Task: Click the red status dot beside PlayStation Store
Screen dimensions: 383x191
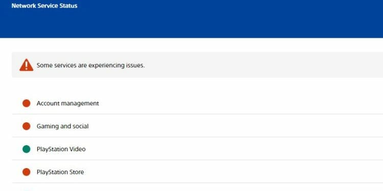Action: click(x=27, y=172)
